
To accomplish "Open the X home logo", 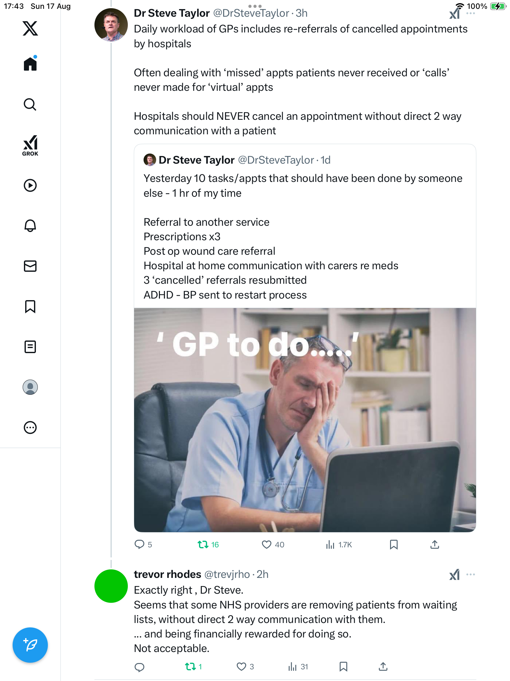I will click(30, 28).
